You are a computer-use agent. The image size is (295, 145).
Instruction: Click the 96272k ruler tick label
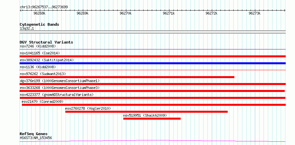[212, 14]
